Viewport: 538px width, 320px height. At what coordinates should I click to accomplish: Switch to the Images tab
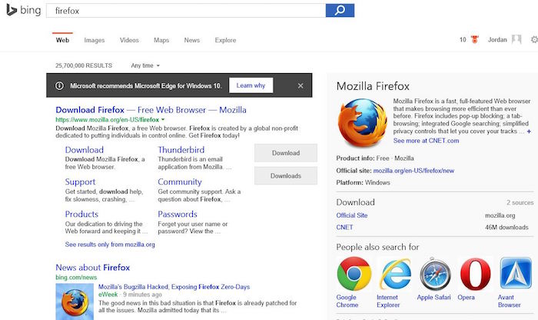[x=95, y=40]
